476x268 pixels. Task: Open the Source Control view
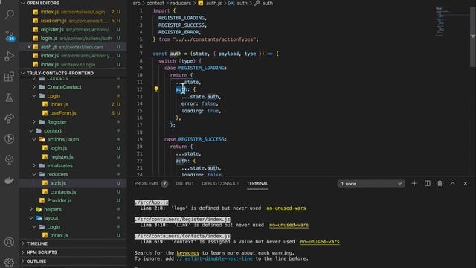point(10,36)
